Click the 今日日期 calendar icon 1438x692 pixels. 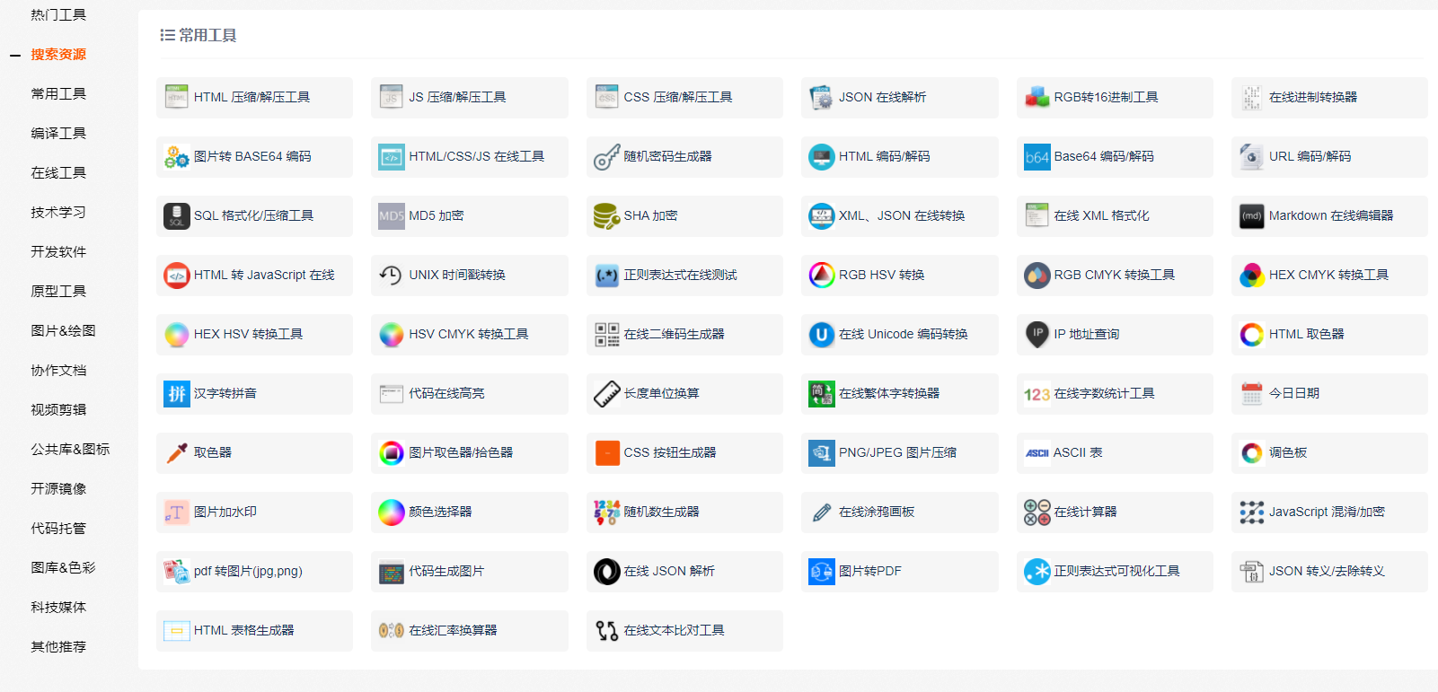1251,394
